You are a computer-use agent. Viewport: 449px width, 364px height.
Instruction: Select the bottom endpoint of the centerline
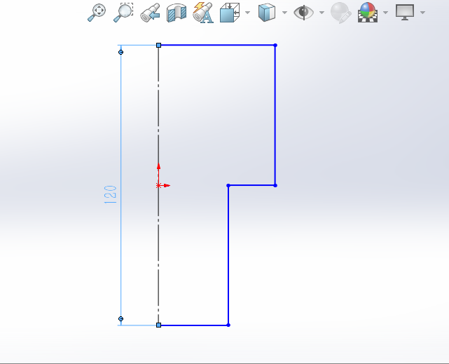click(158, 325)
